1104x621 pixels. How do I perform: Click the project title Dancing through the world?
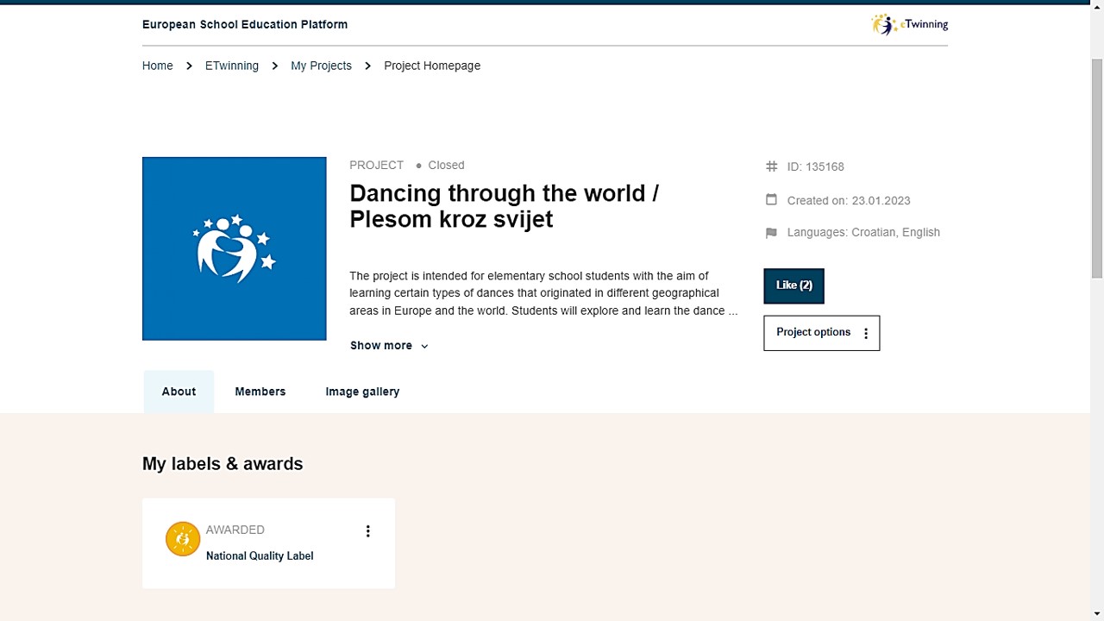505,206
